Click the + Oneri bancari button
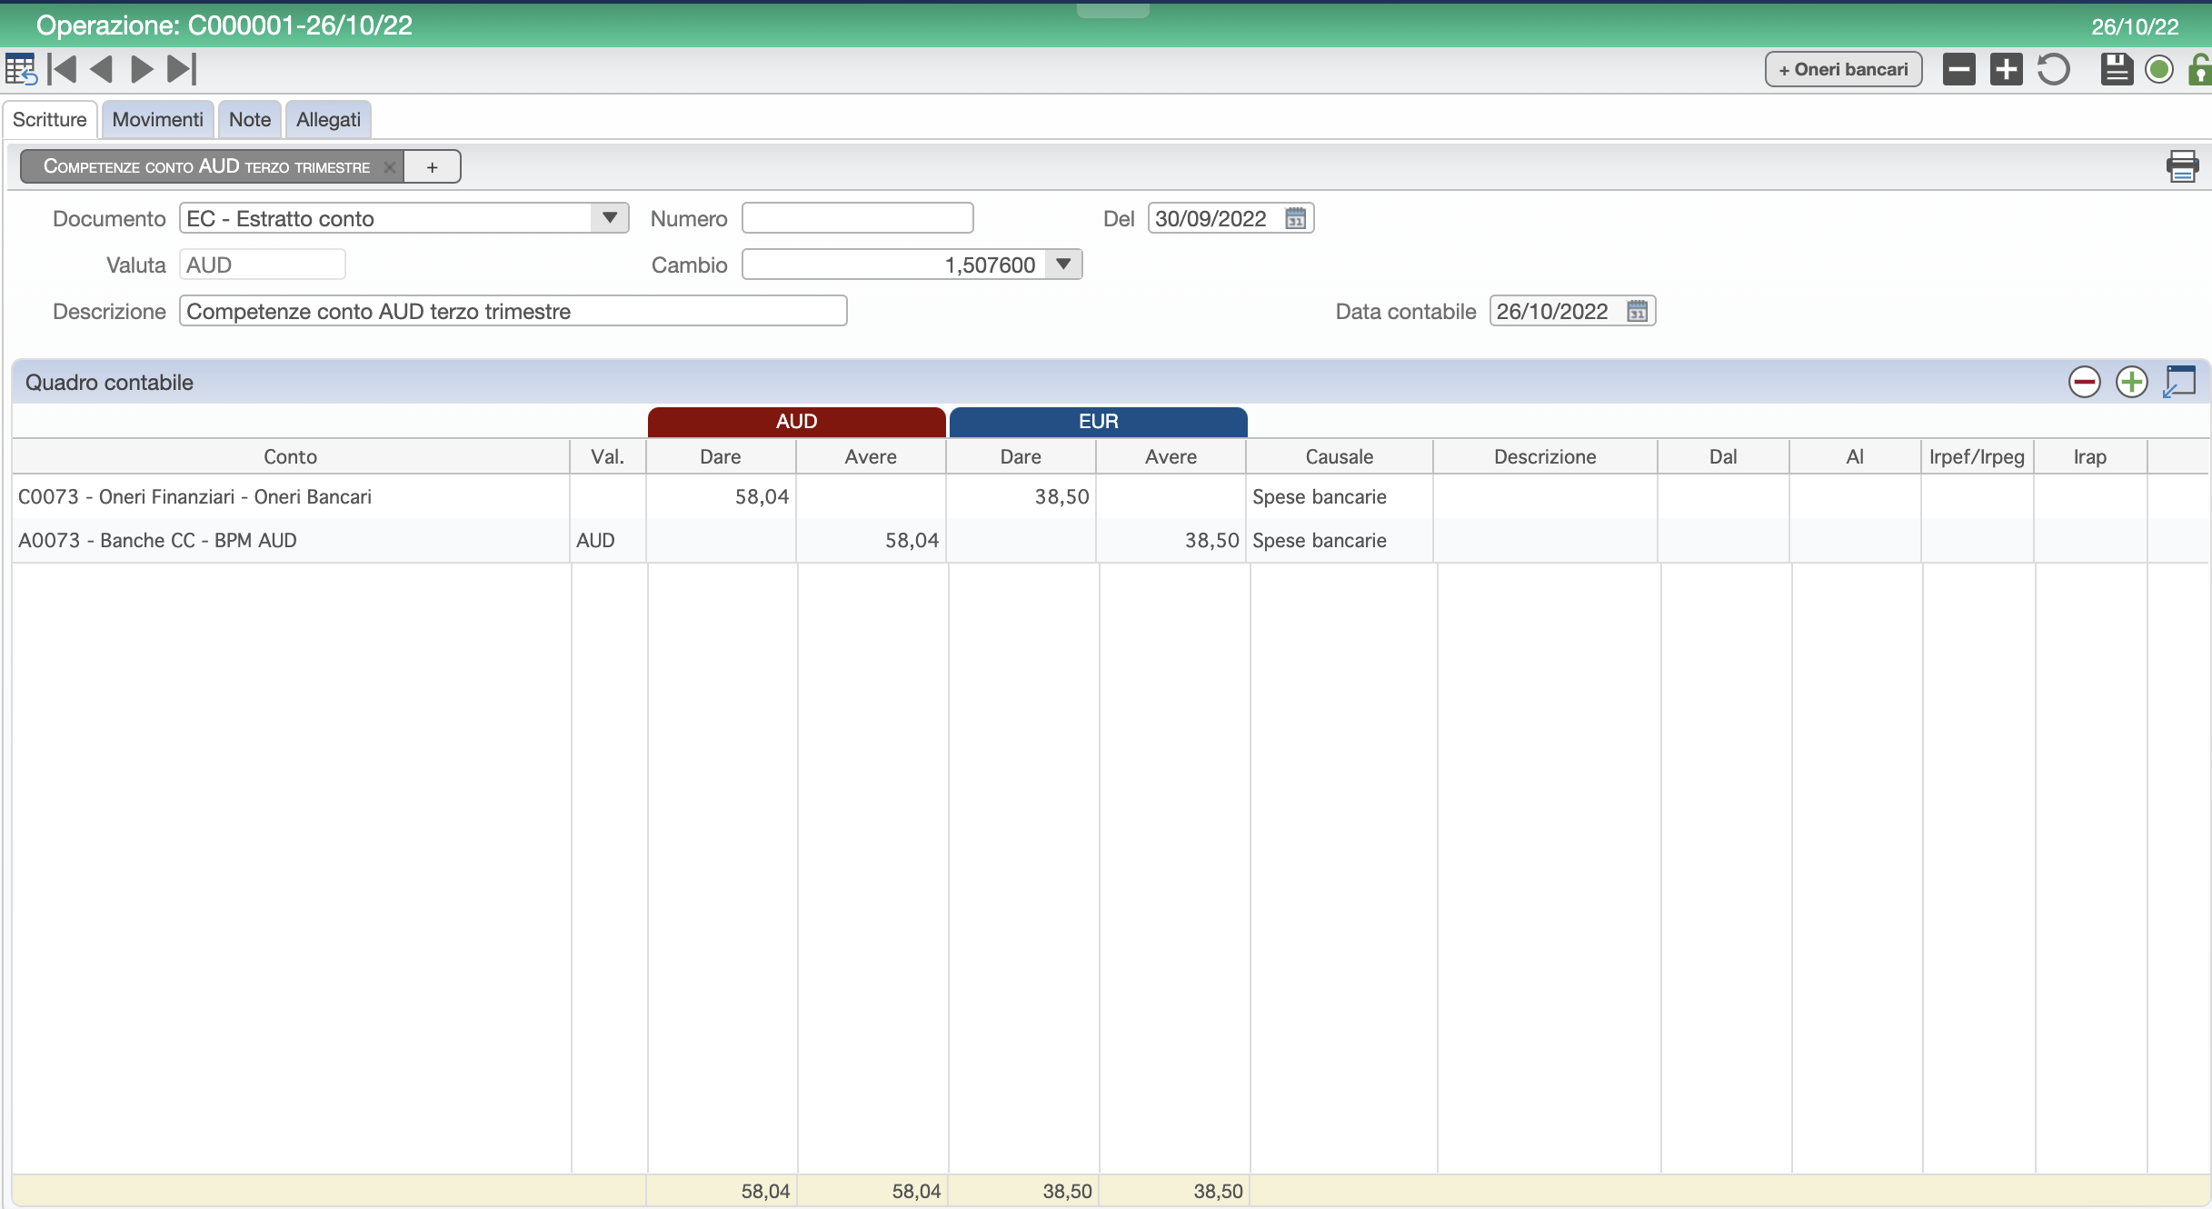 (x=1843, y=70)
